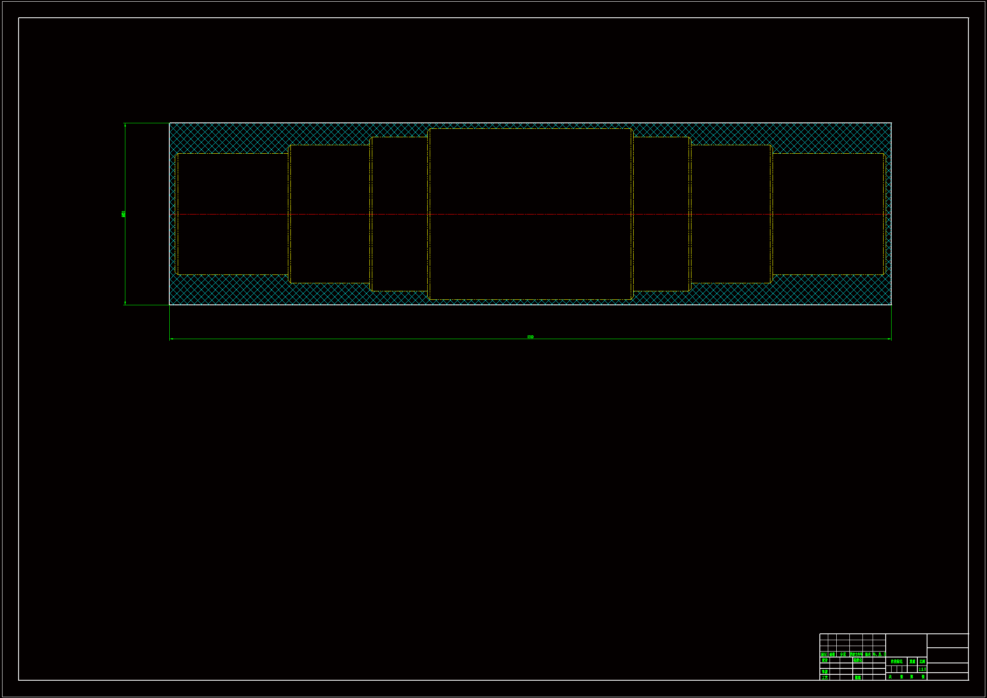Select the 比例 scale label cell

tap(922, 661)
